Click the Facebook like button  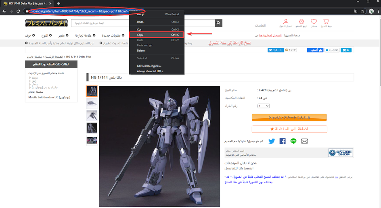(x=315, y=50)
